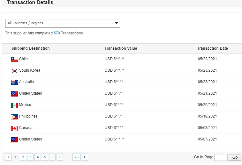Click the Mexico flag icon
The height and width of the screenshot is (165, 242).
[14, 105]
